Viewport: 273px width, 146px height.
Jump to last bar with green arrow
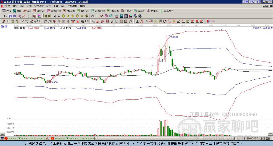coord(50,16)
